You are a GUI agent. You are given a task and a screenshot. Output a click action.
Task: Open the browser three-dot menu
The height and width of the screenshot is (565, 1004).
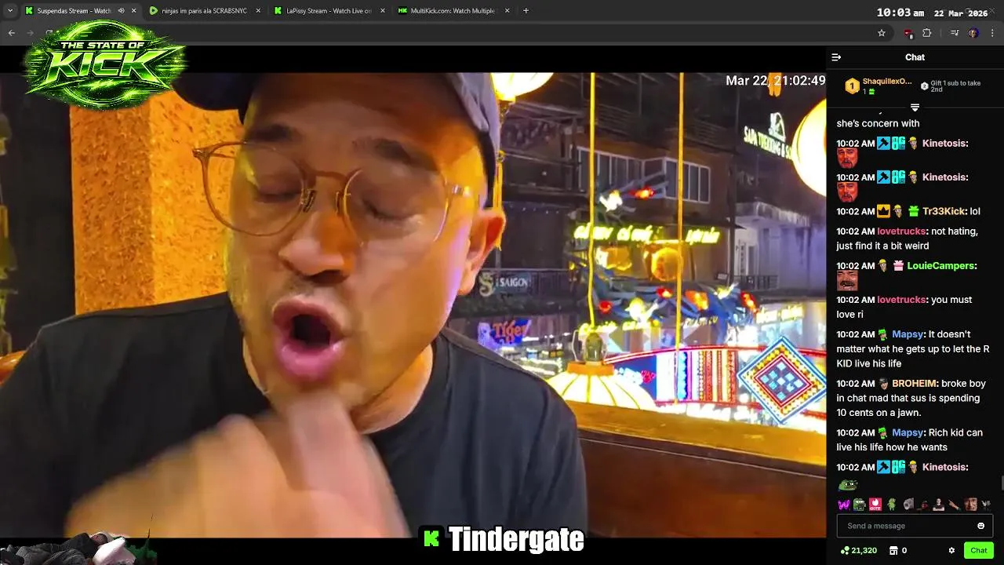coord(993,33)
